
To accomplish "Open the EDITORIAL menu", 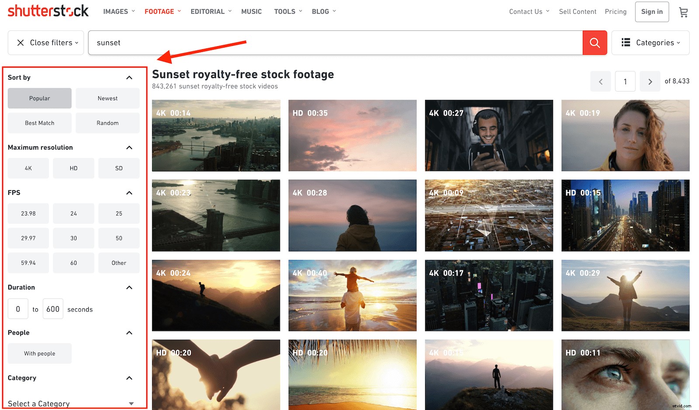I will click(208, 11).
